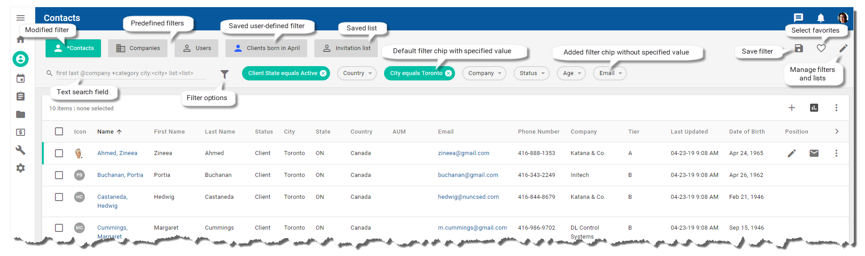
Task: Send email to Zineea Ahmed via envelope icon
Action: [x=814, y=153]
